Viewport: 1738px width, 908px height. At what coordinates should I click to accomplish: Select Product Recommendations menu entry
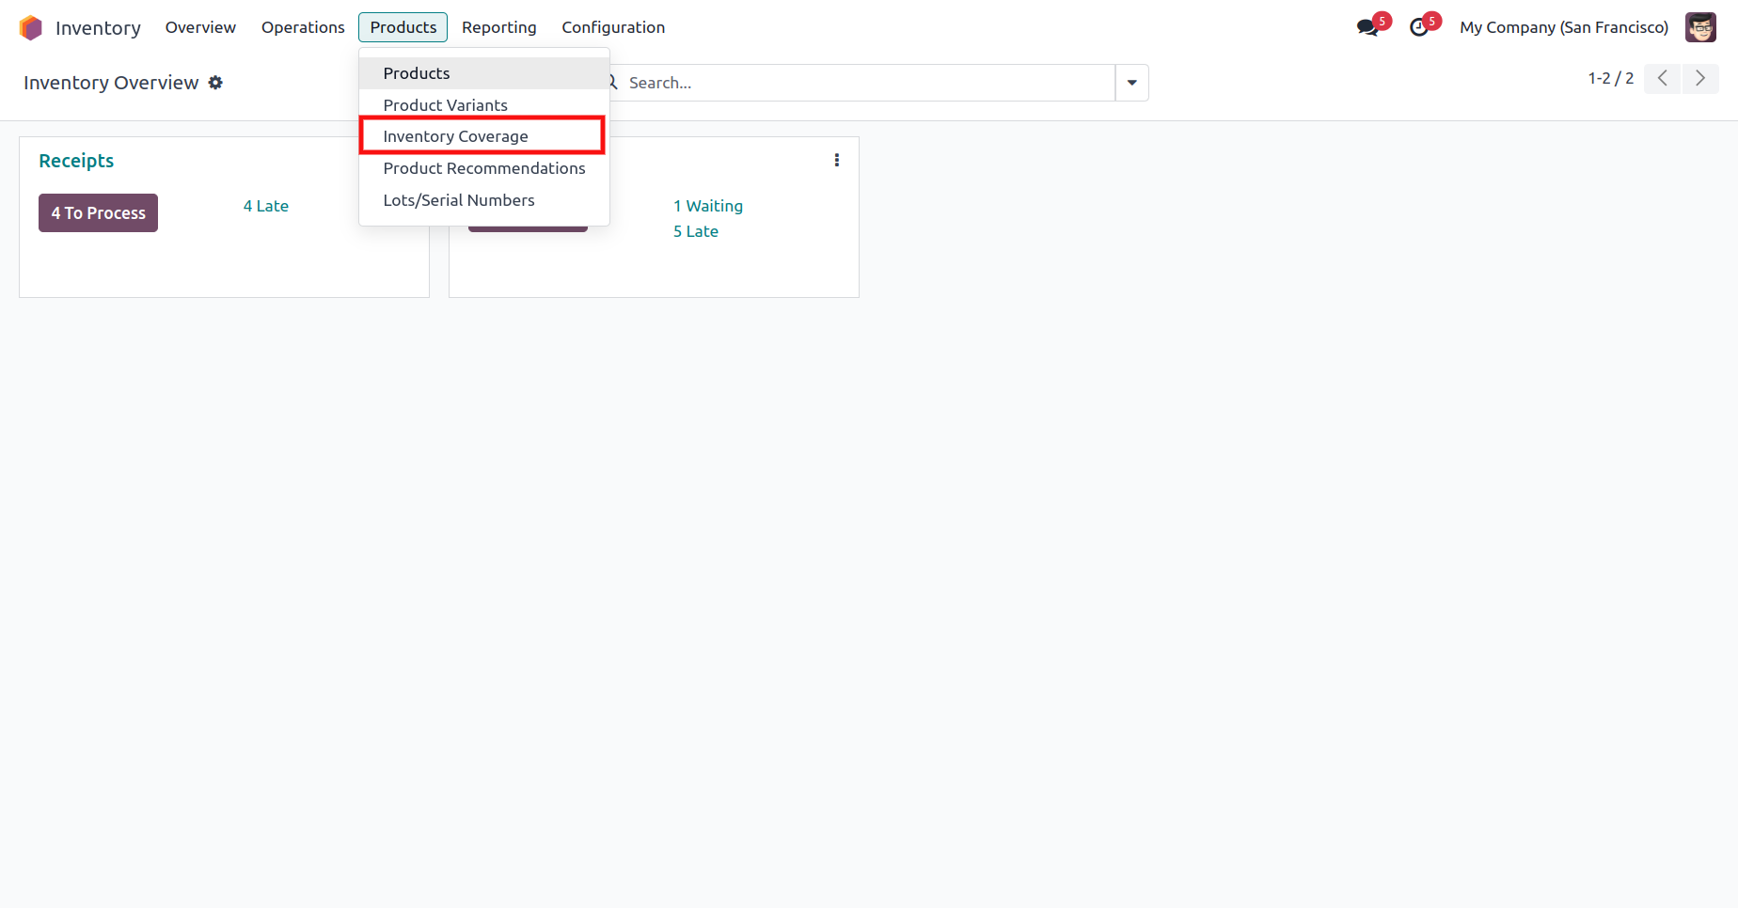click(x=483, y=168)
